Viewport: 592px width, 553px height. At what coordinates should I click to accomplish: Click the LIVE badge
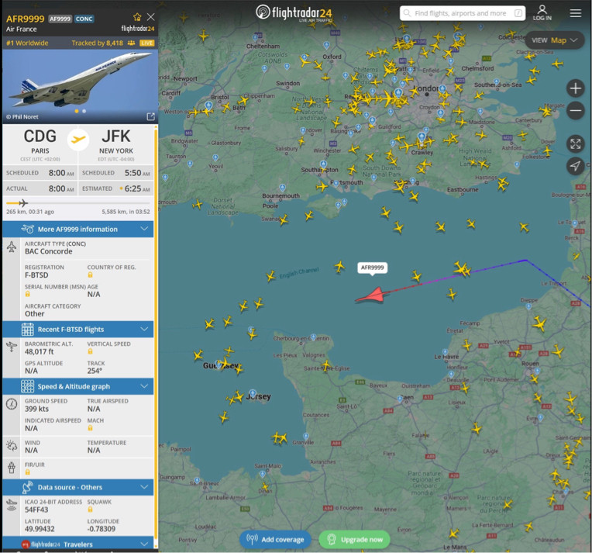click(x=146, y=43)
